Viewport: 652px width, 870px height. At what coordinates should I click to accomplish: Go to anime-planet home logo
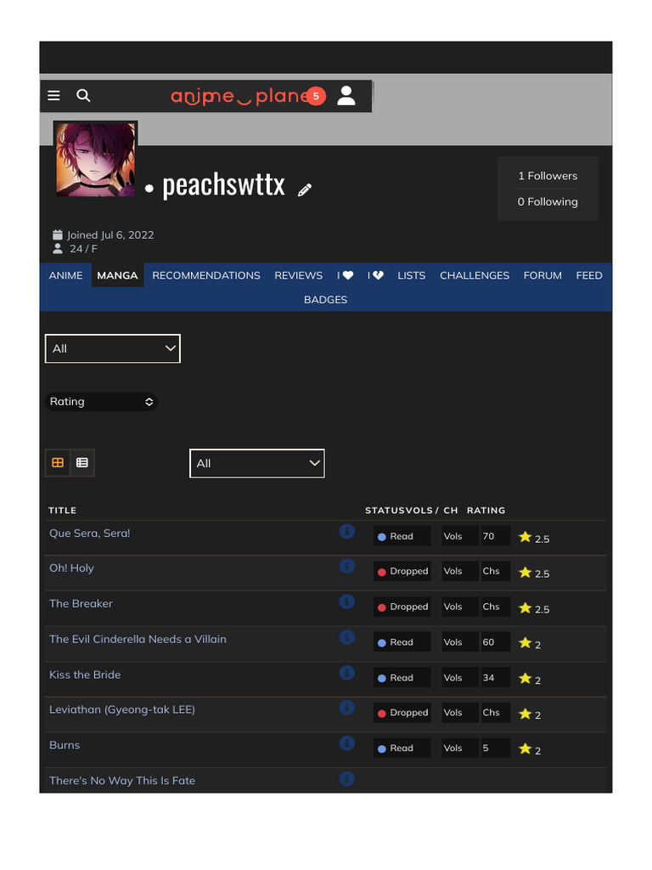239,96
